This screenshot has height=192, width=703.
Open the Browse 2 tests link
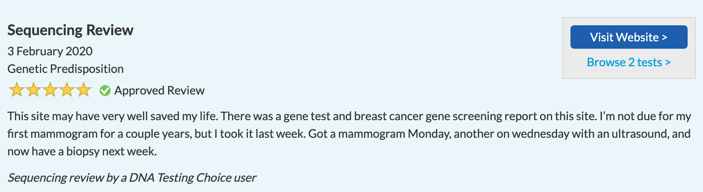pos(629,62)
